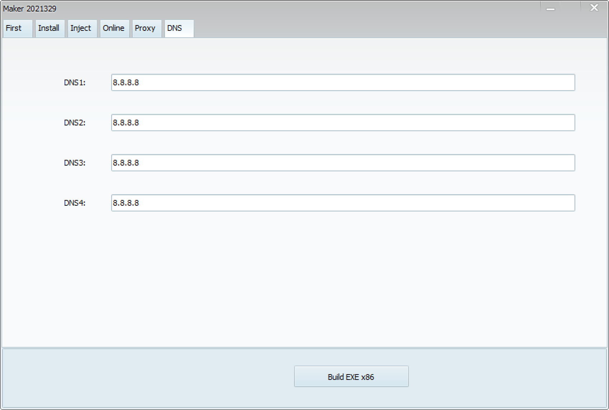The width and height of the screenshot is (609, 410).
Task: Focus the DNS2 address text box
Action: coord(343,123)
